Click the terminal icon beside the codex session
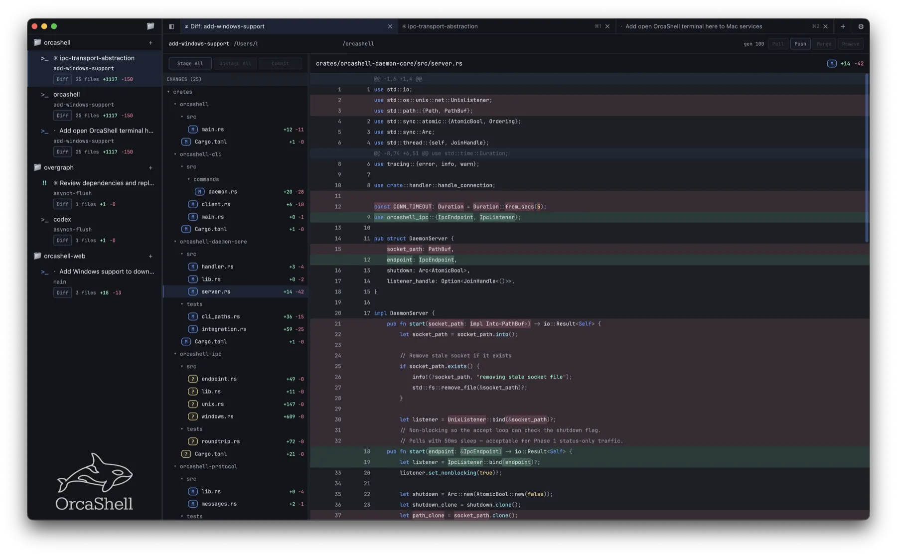This screenshot has height=556, width=897. (x=45, y=220)
